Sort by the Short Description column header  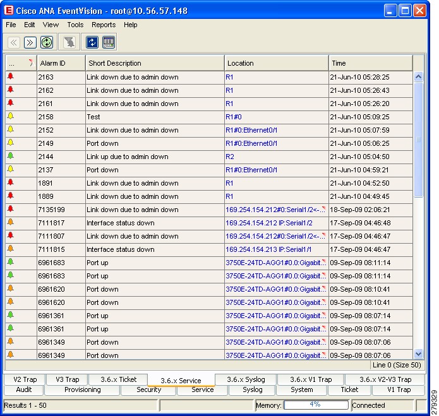[x=155, y=63]
